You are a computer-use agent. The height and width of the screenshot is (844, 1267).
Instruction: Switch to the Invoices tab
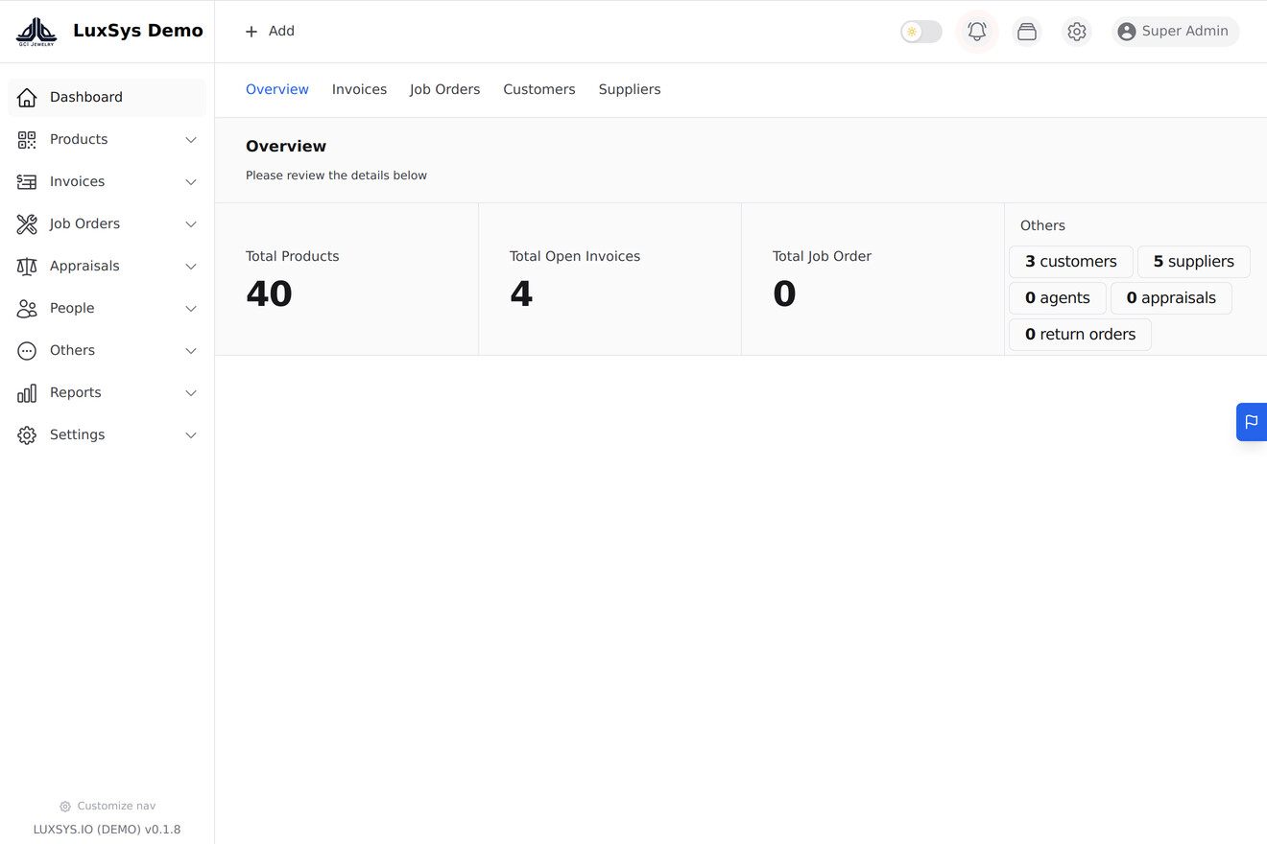pos(359,89)
